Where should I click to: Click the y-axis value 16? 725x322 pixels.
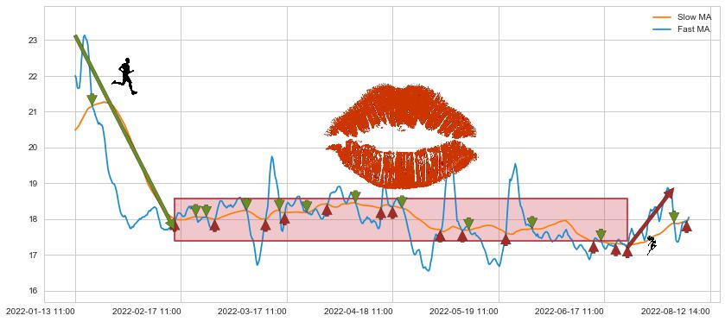coord(32,291)
